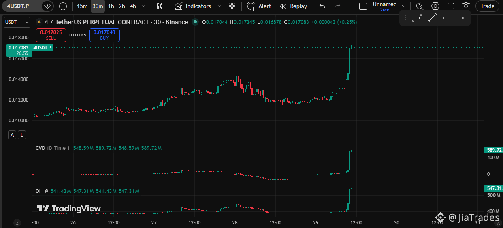Open the Trade panel button

(488, 6)
